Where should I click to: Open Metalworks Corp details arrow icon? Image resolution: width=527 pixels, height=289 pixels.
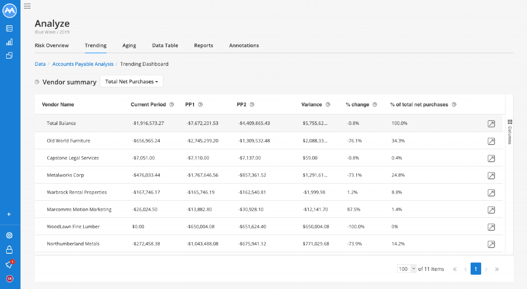click(491, 175)
